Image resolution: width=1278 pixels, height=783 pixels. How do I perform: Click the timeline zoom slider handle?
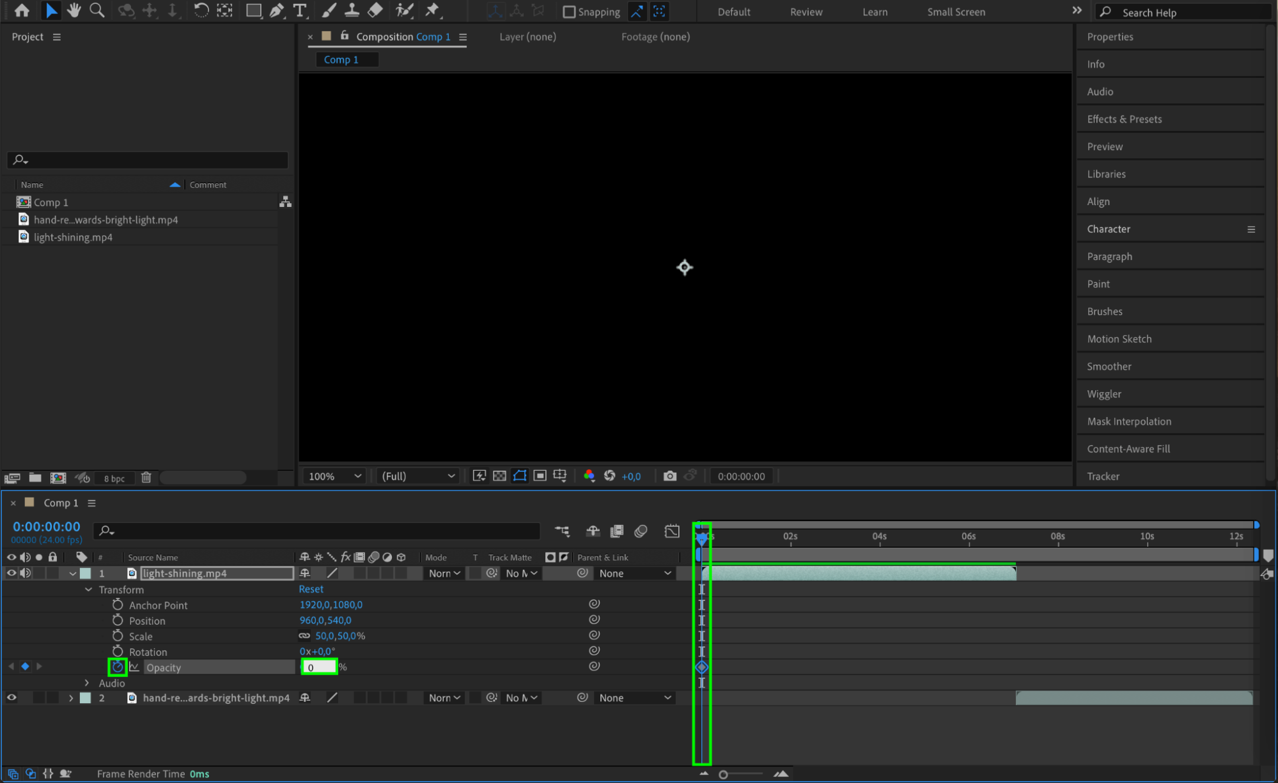pyautogui.click(x=723, y=774)
